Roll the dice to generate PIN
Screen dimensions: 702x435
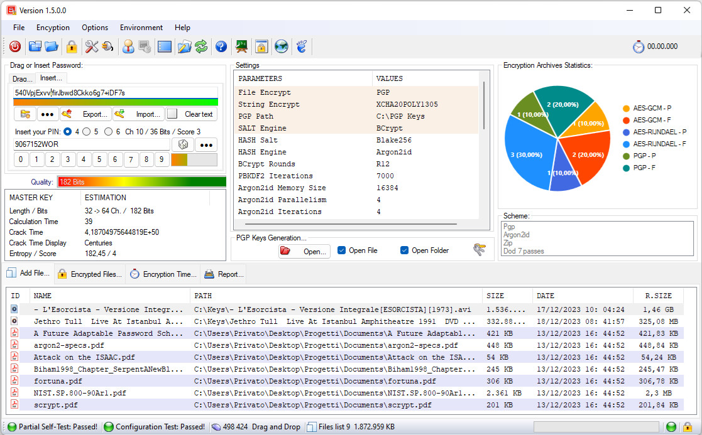182,144
